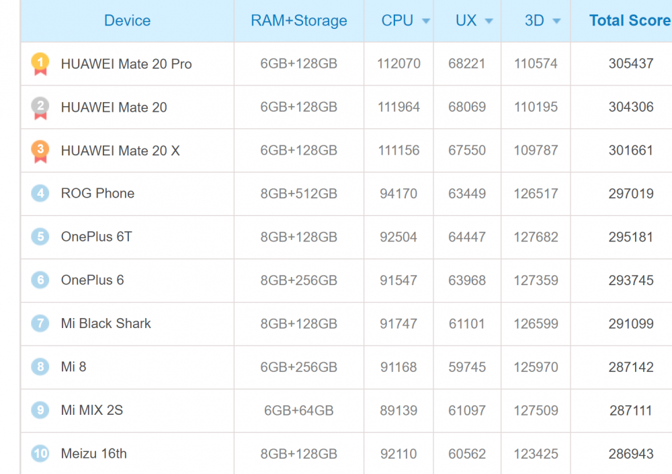The width and height of the screenshot is (672, 474).
Task: Select total score 305437
Action: point(631,63)
